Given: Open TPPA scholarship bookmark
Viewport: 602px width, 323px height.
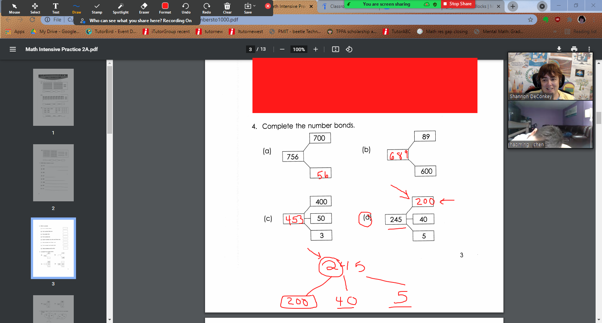Looking at the screenshot, I should (352, 32).
